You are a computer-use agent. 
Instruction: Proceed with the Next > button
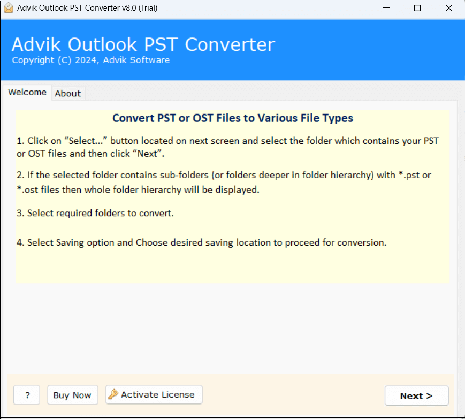point(416,395)
